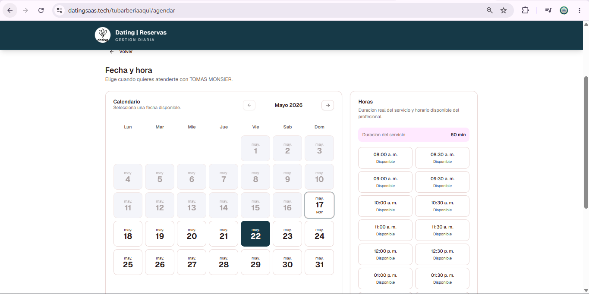Pick the 10:30 a. m. time slot
This screenshot has height=294, width=589.
(x=442, y=206)
